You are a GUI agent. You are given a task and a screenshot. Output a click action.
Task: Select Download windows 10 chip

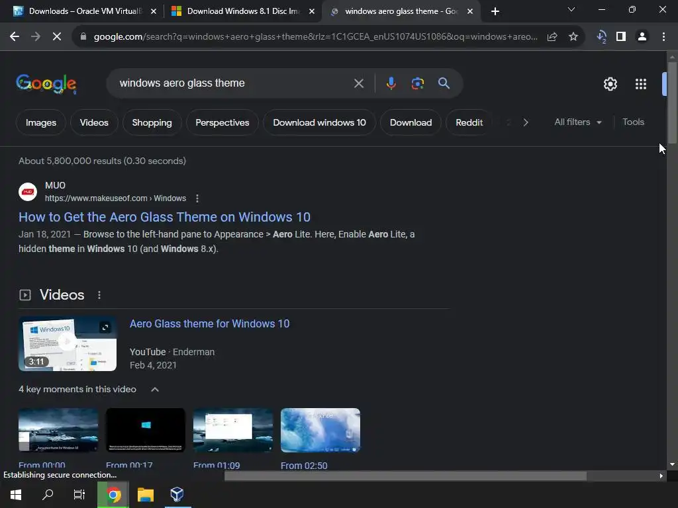[319, 122]
